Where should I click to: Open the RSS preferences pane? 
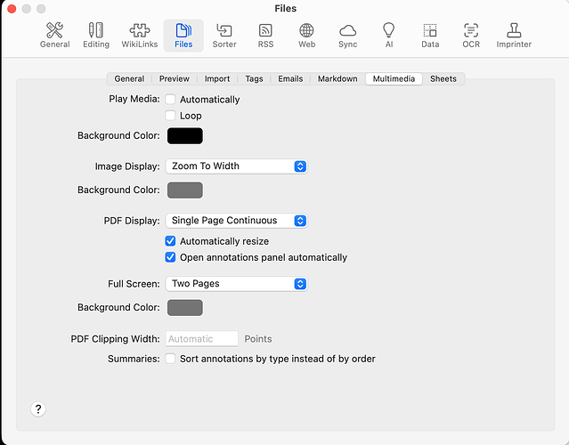pos(265,35)
